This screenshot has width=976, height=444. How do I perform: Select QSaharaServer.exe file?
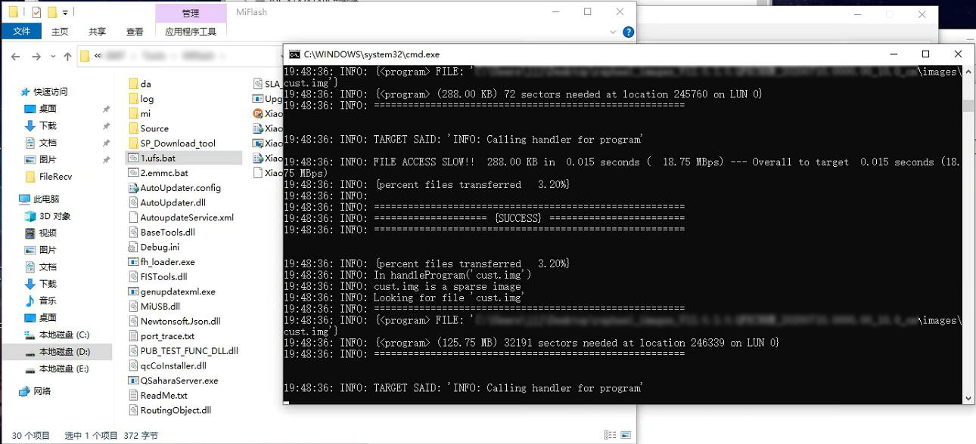click(x=179, y=381)
